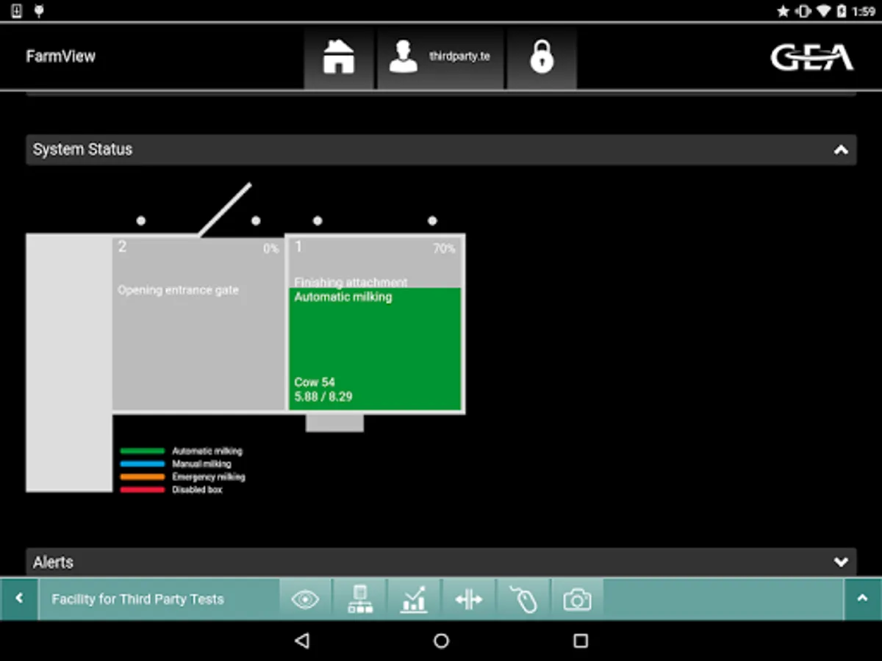This screenshot has height=661, width=882.
Task: Click the Opening entrance gate status text
Action: (178, 290)
